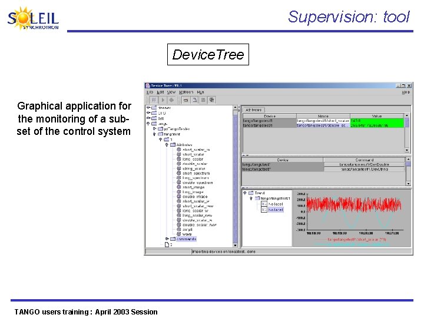The image size is (424, 318).
Task: Open the Refresh menu
Action: pos(186,92)
